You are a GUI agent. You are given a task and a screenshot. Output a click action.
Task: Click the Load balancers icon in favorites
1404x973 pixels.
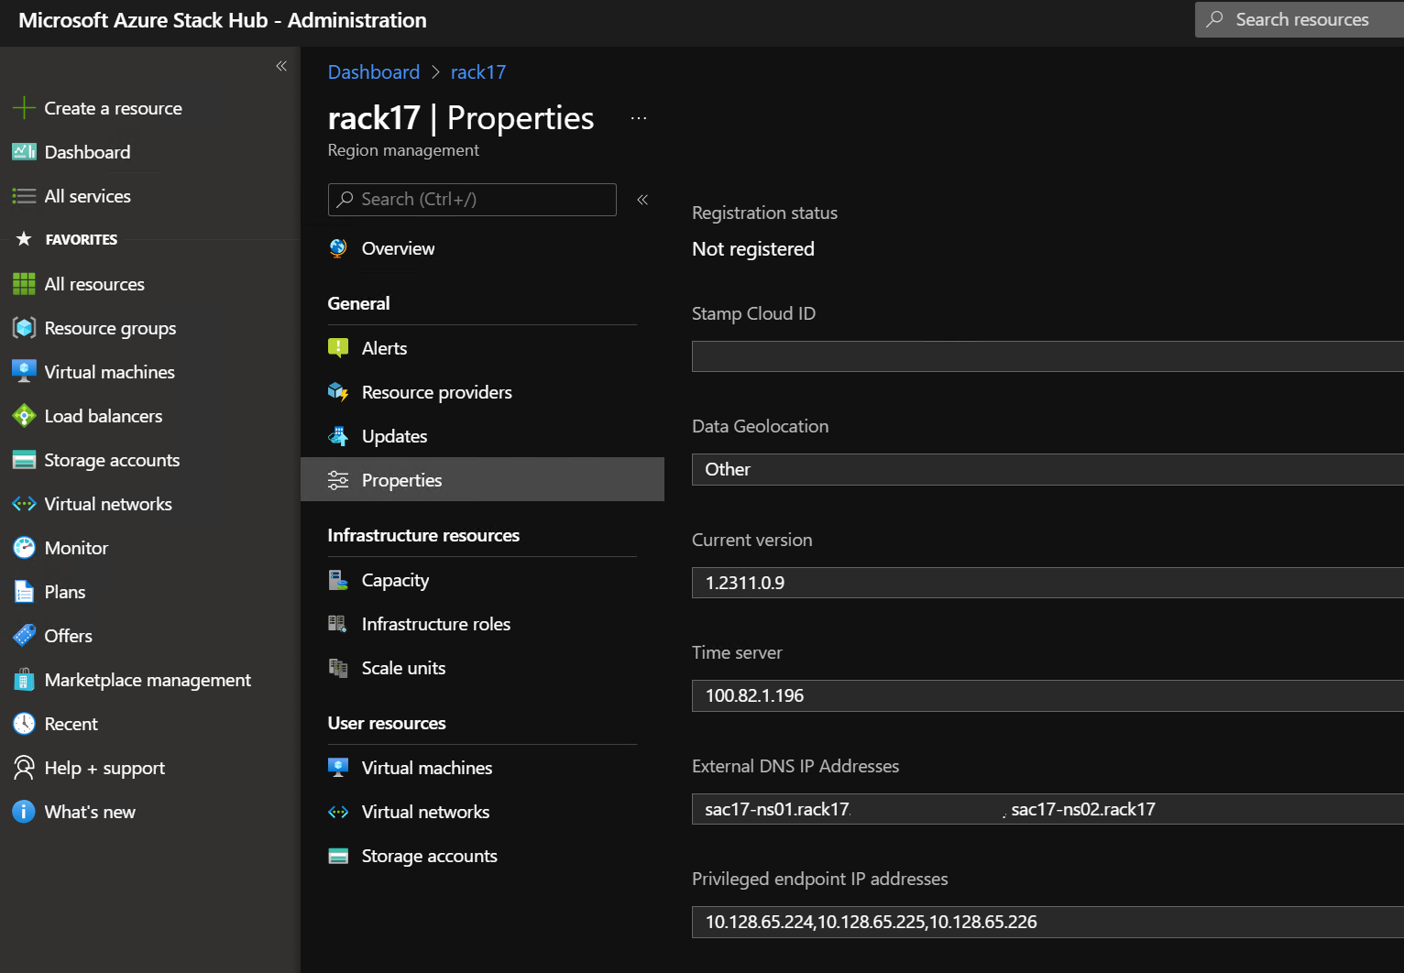click(x=24, y=416)
